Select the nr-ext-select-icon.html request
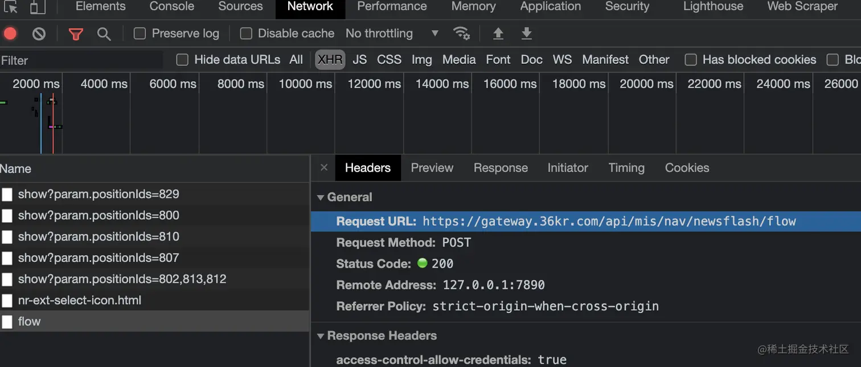 (x=155, y=300)
